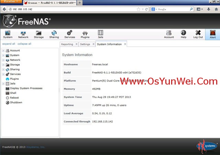220x155 pixels.
Task: Open Shell from the sidebar tree
Action: click(x=13, y=93)
